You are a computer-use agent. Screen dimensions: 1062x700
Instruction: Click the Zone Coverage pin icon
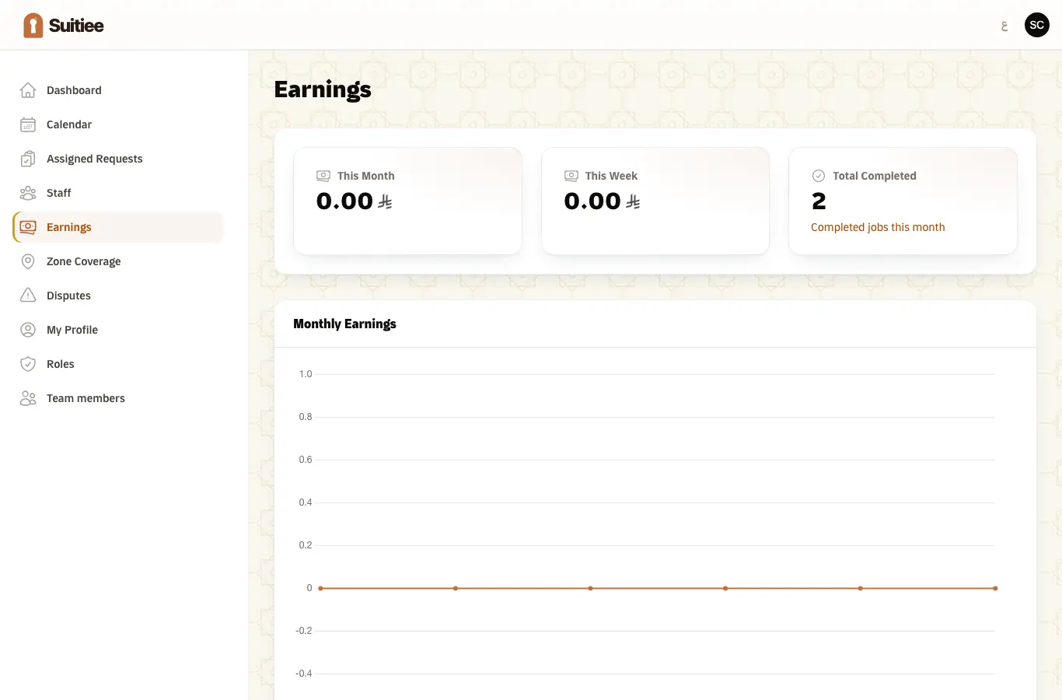28,261
